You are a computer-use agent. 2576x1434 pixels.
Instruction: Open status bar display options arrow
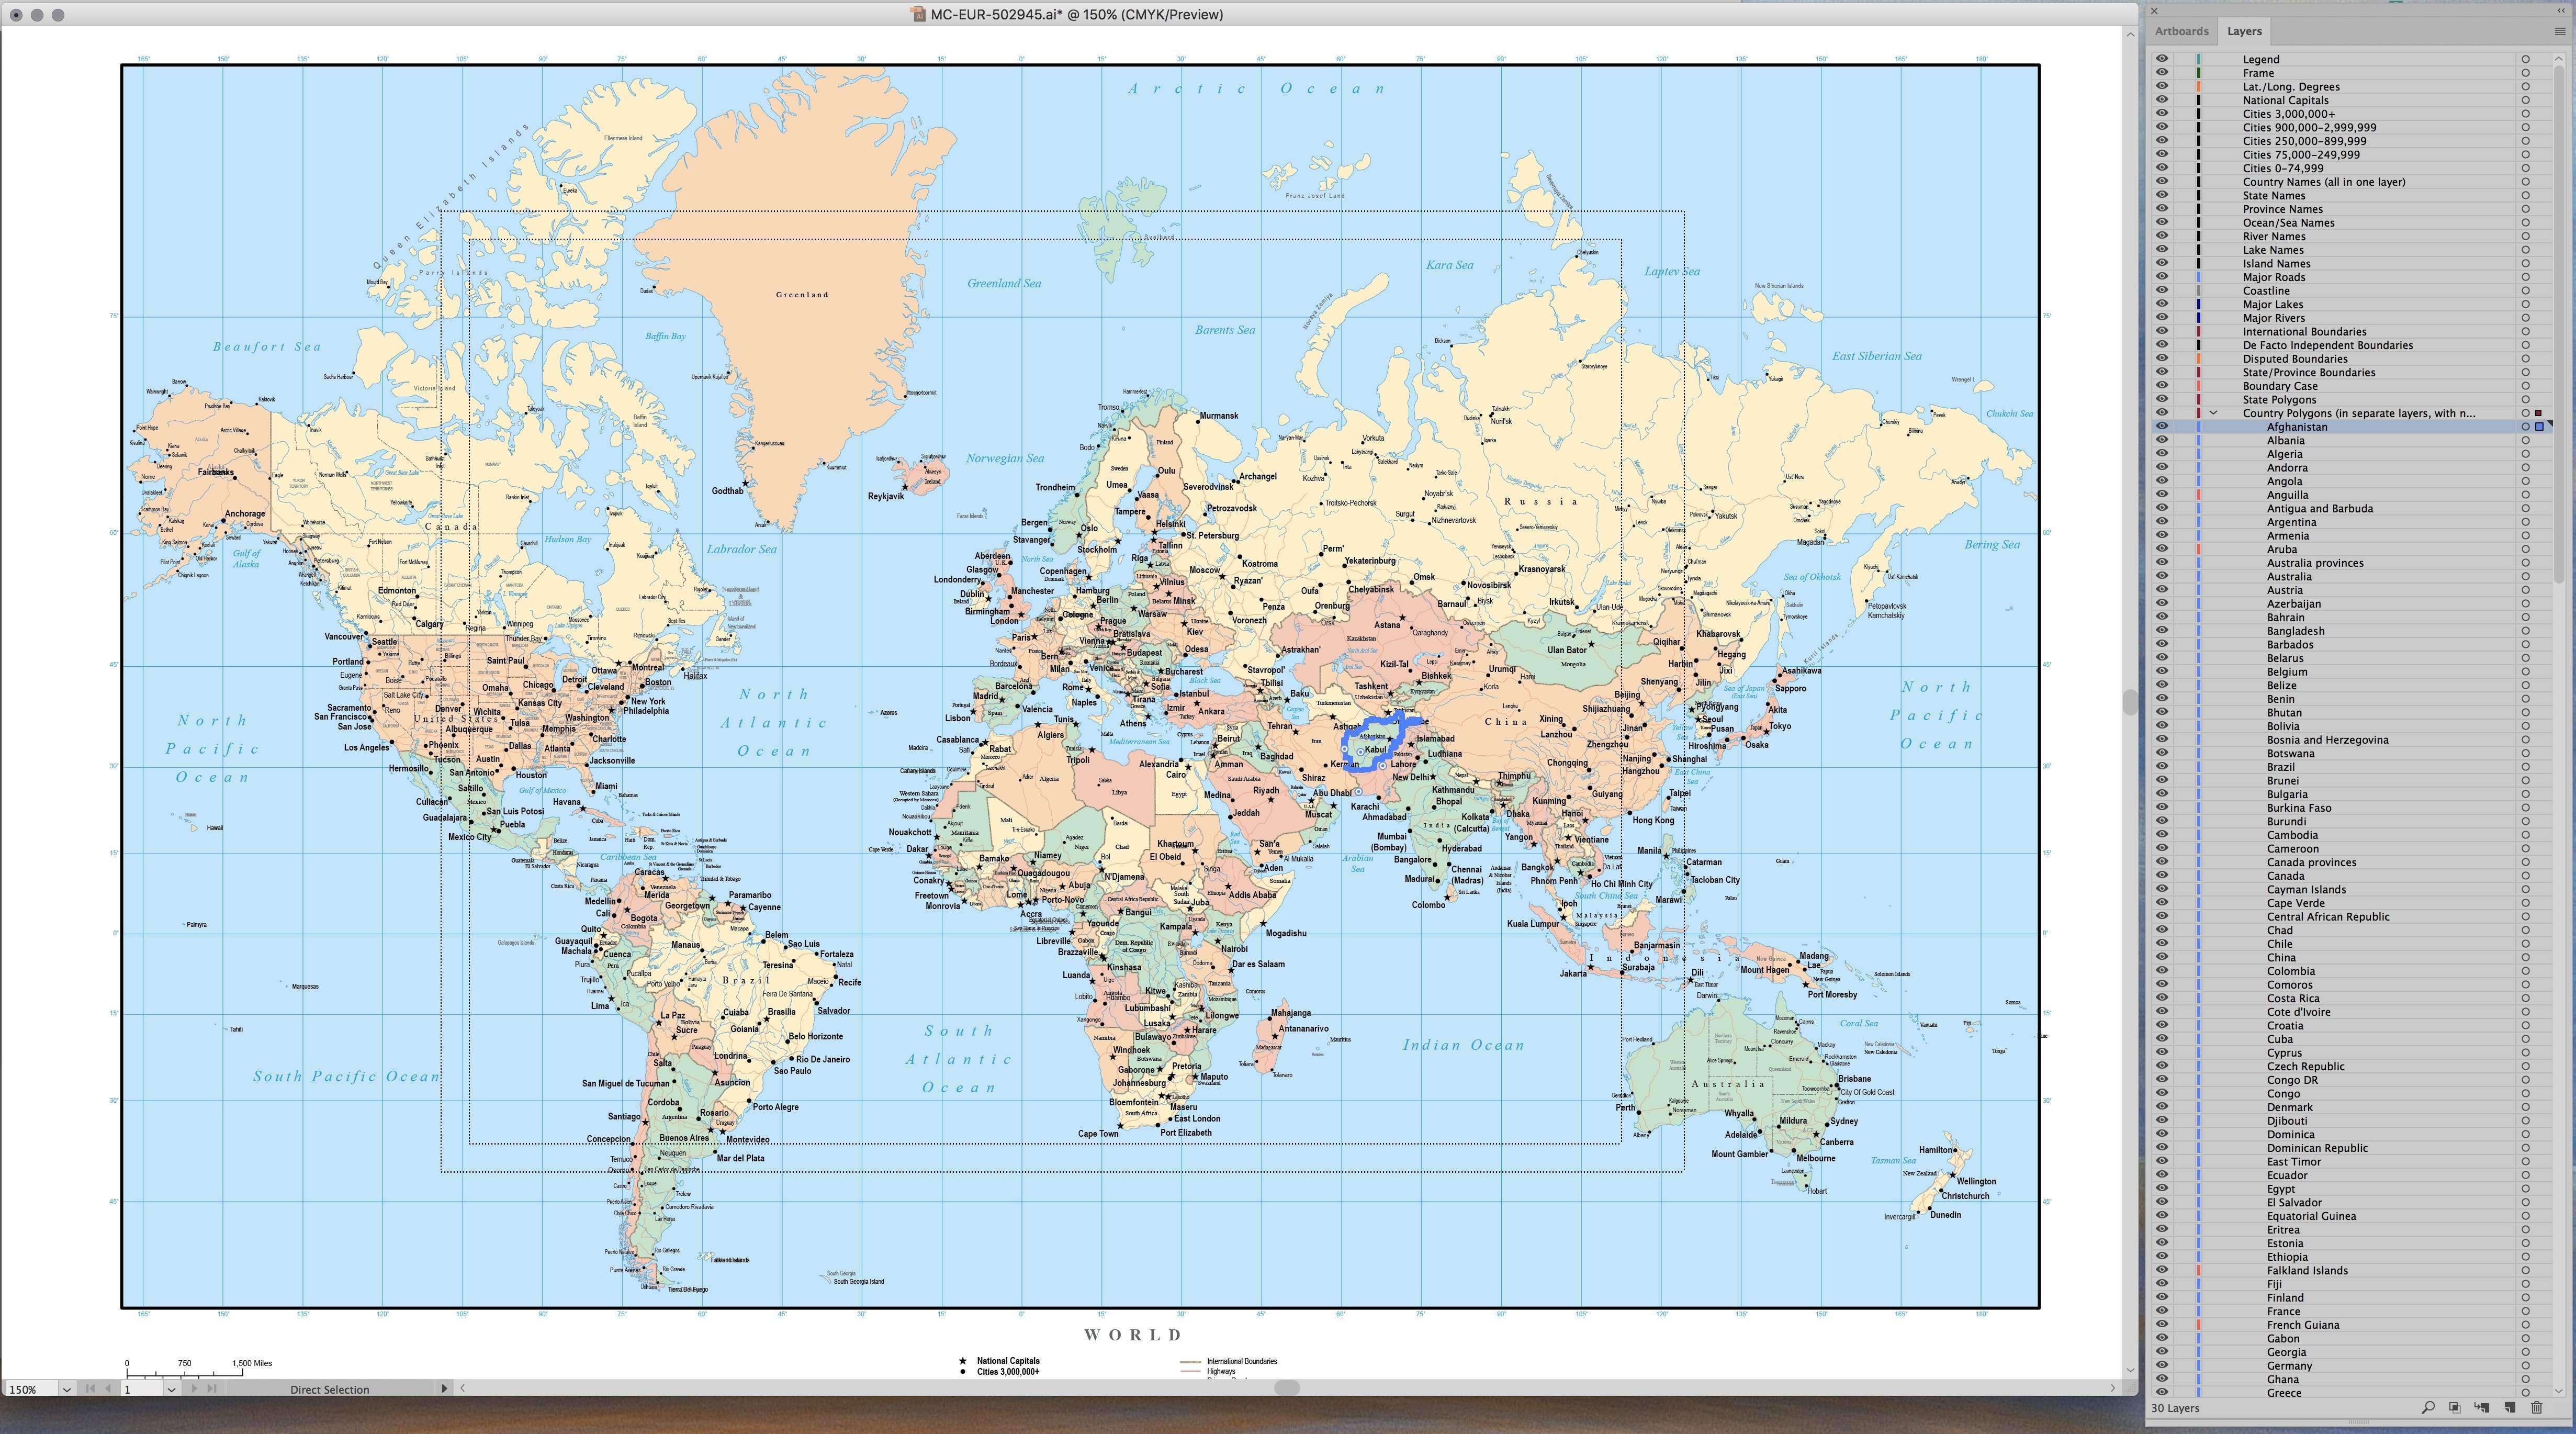tap(444, 1388)
